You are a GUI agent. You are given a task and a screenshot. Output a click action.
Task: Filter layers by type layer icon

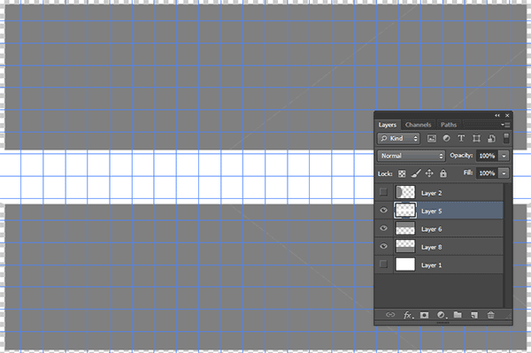pyautogui.click(x=461, y=138)
